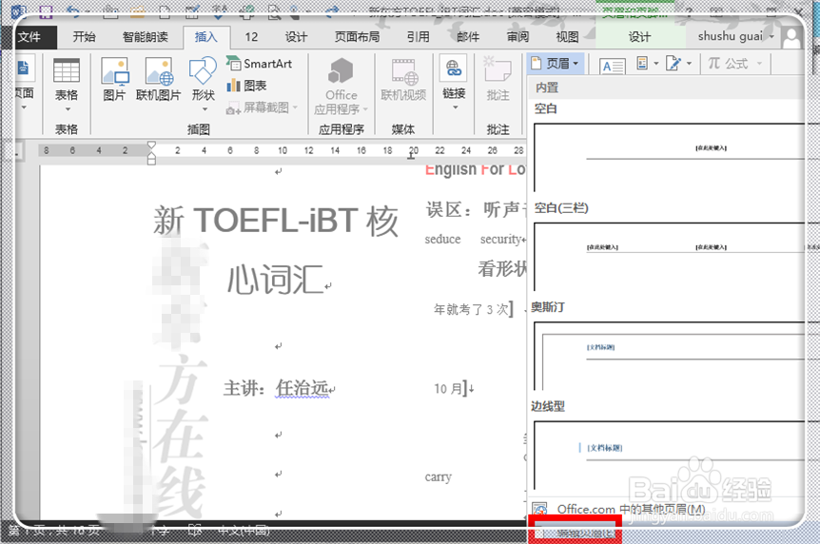Image resolution: width=820 pixels, height=544 pixels.
Task: Click the proofing check icon in status bar
Action: [196, 531]
